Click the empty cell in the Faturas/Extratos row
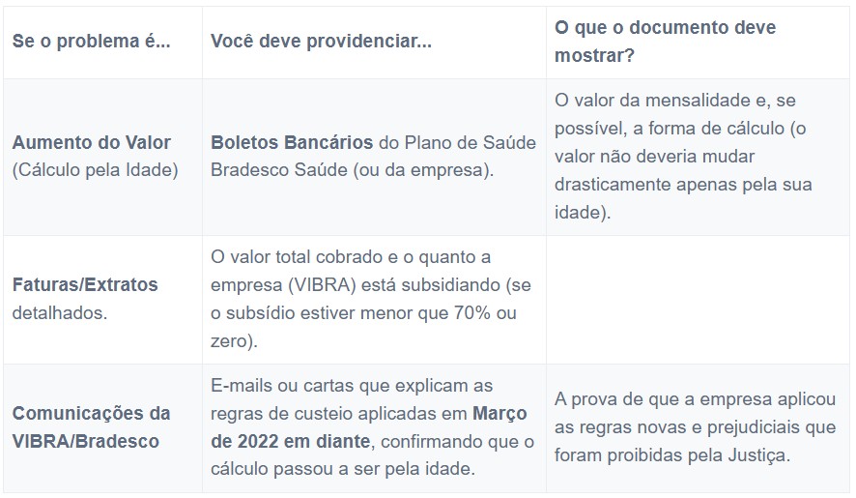Screen dimensions: 856x498 pyautogui.click(x=698, y=299)
